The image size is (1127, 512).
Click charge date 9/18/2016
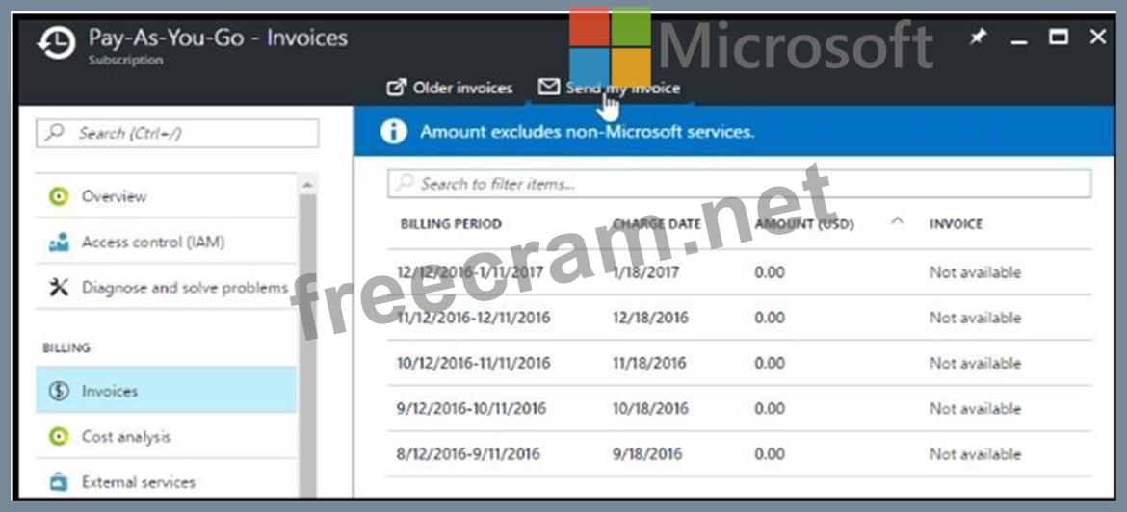tap(645, 454)
